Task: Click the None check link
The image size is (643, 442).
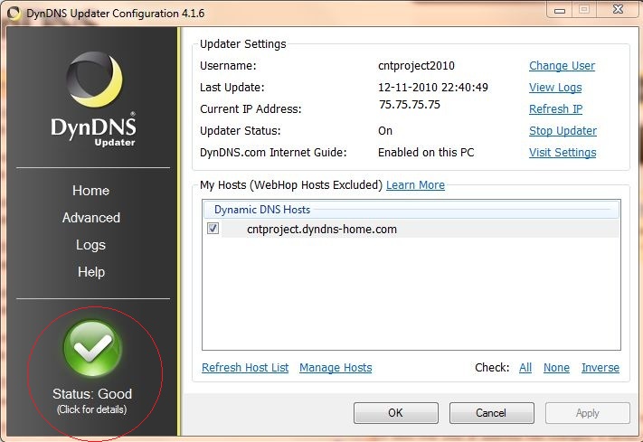Action: pos(556,367)
